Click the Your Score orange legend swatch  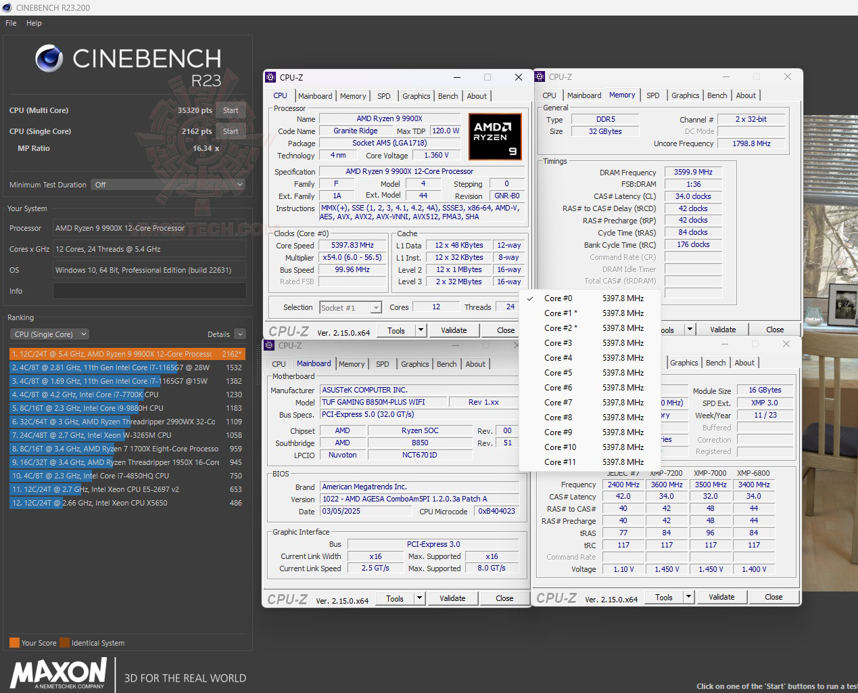tap(14, 643)
